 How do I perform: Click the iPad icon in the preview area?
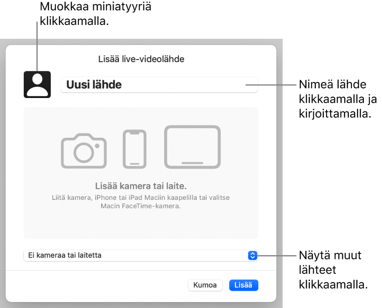point(192,147)
